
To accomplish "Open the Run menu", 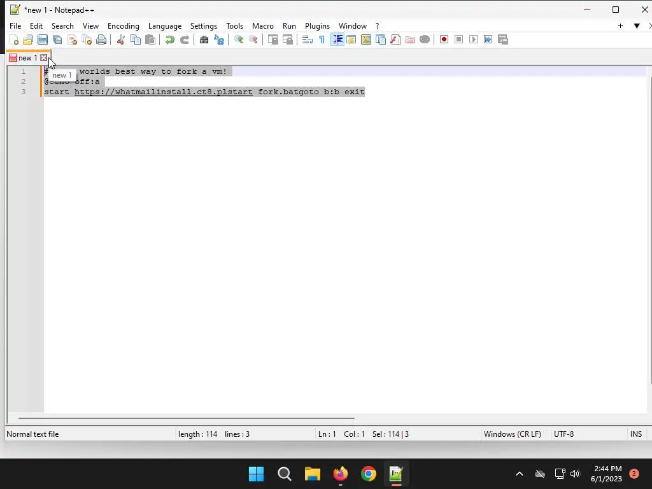I will (290, 25).
